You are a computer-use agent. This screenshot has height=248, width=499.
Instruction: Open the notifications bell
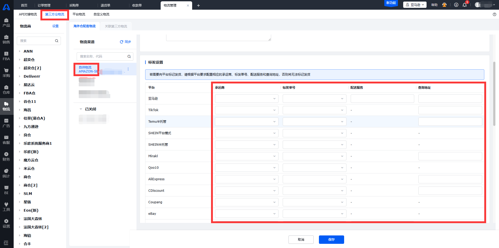[465, 5]
